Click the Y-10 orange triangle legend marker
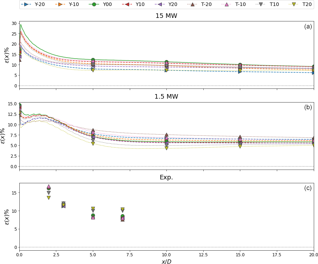This screenshot has height=264, width=318. (60, 4)
